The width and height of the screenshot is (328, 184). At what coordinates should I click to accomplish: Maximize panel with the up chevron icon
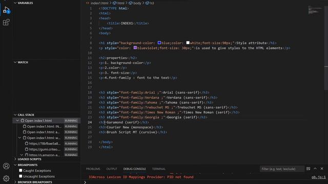tap(315, 169)
